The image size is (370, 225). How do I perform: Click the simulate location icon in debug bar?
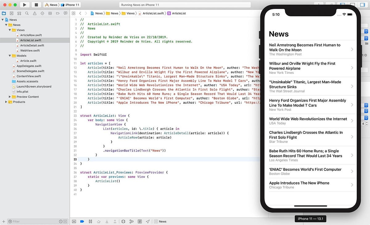click(148, 221)
